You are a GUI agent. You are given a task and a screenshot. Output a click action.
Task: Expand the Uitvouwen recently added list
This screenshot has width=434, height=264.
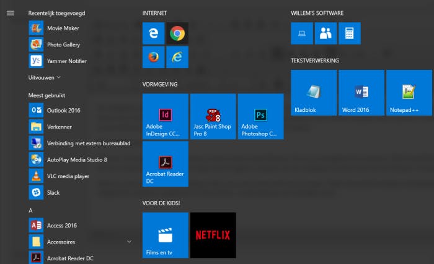click(45, 77)
